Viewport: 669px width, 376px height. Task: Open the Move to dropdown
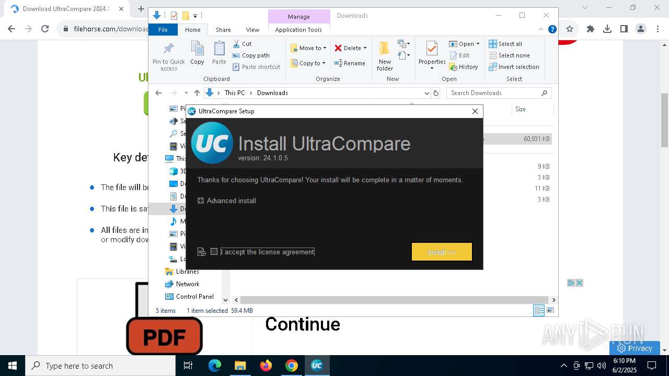click(x=308, y=48)
